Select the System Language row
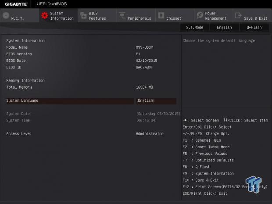The image size is (272, 204). (69, 100)
